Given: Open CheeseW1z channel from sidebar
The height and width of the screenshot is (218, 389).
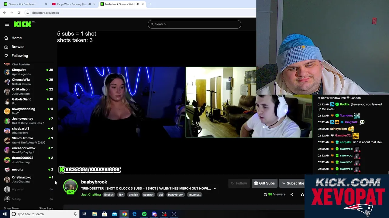Looking at the screenshot, I should pos(28,82).
